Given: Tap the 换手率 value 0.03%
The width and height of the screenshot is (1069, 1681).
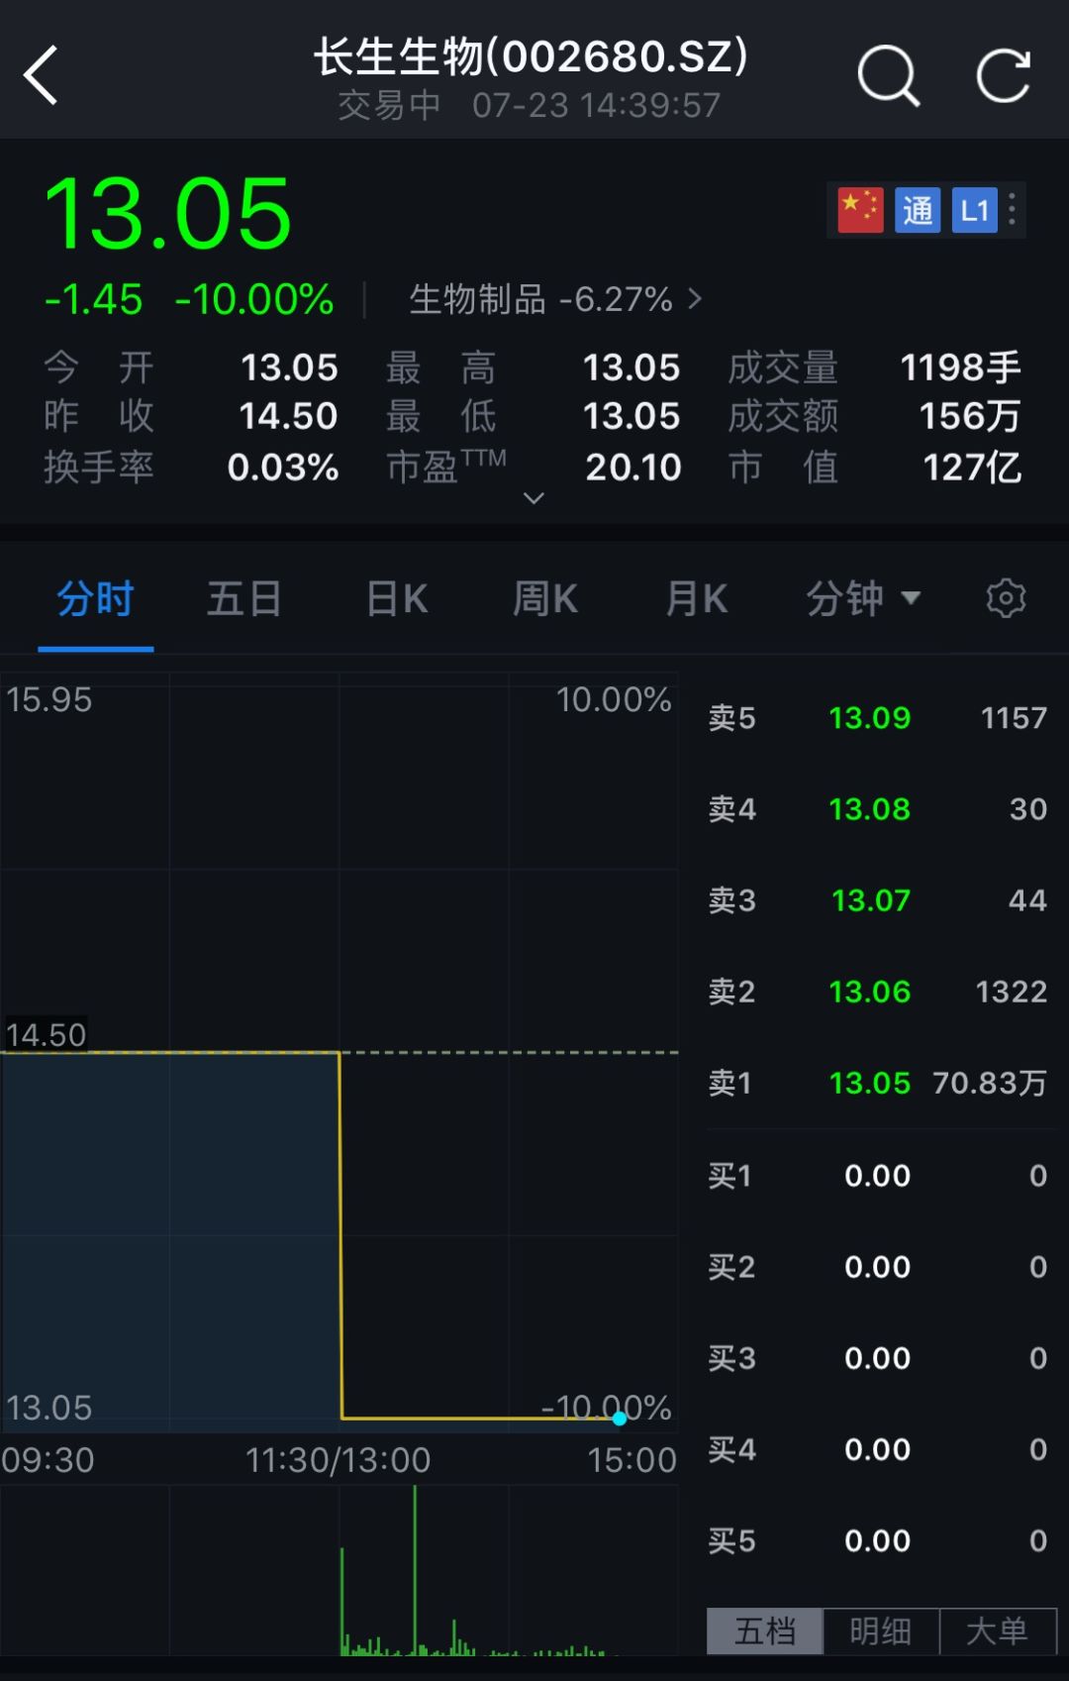Looking at the screenshot, I should click(x=283, y=467).
